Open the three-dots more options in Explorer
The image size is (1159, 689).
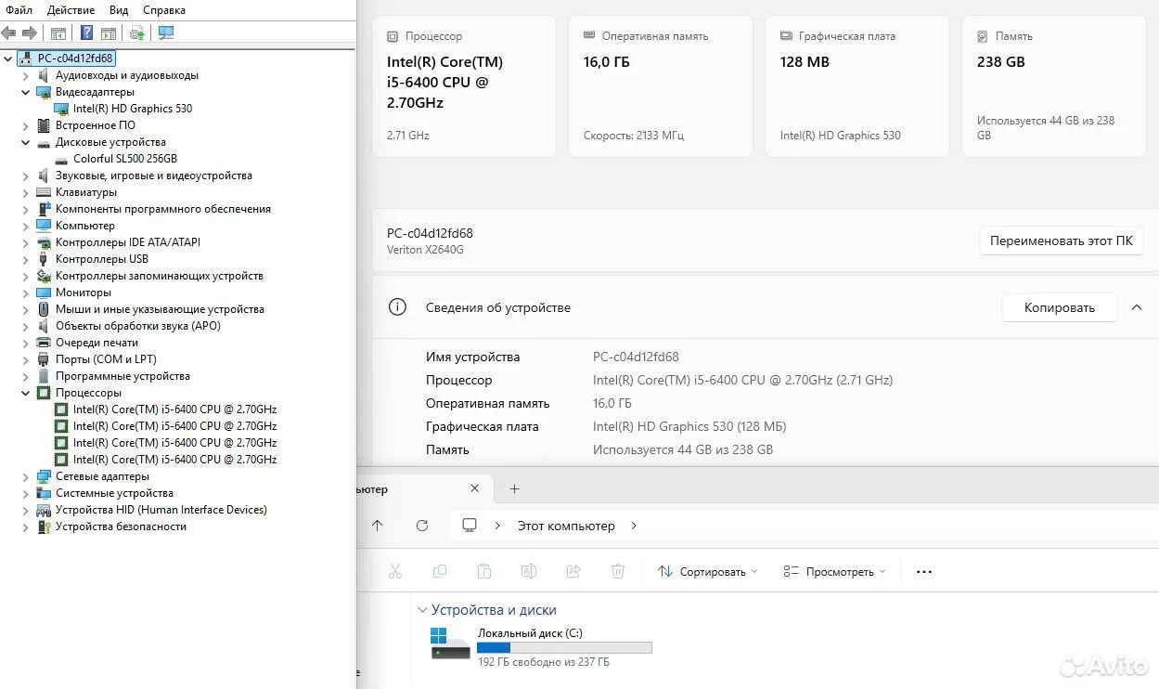coord(924,572)
